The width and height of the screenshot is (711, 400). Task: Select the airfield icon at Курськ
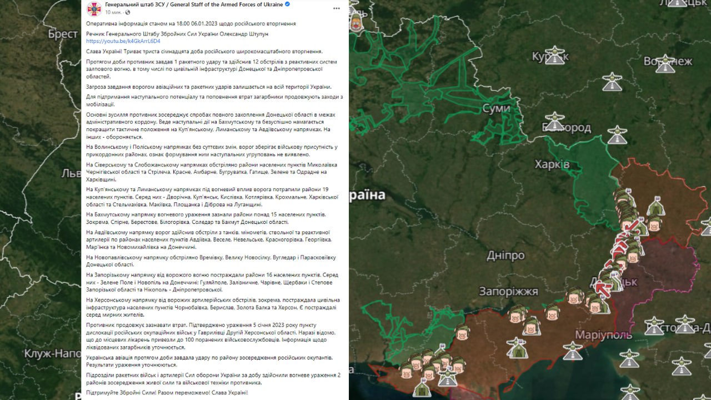click(x=554, y=54)
